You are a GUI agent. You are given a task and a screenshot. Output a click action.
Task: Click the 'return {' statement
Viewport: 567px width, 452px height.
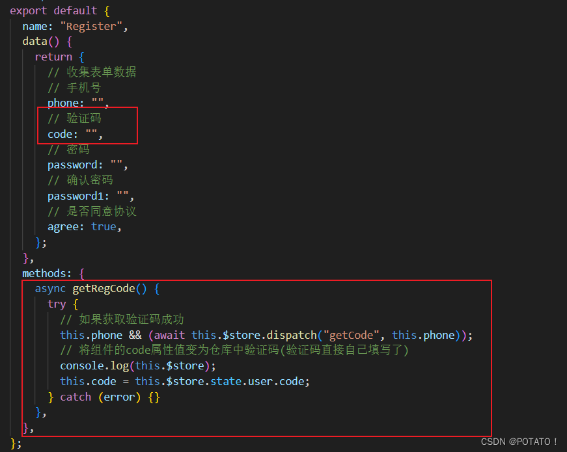tap(60, 57)
